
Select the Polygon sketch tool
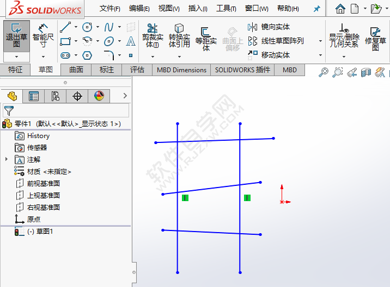87,55
